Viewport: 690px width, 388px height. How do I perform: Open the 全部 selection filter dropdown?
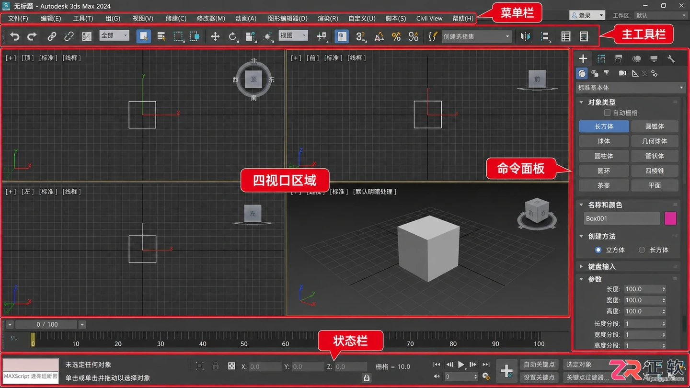point(115,35)
